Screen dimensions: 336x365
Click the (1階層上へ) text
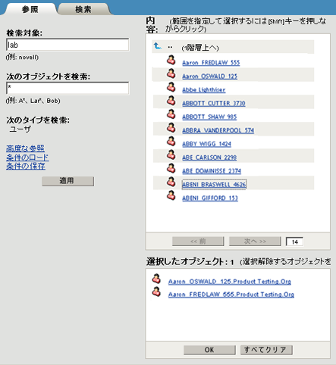pyautogui.click(x=200, y=48)
